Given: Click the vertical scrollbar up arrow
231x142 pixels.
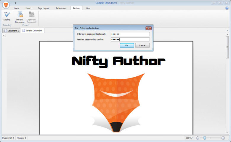Looking at the screenshot, I should 227,34.
